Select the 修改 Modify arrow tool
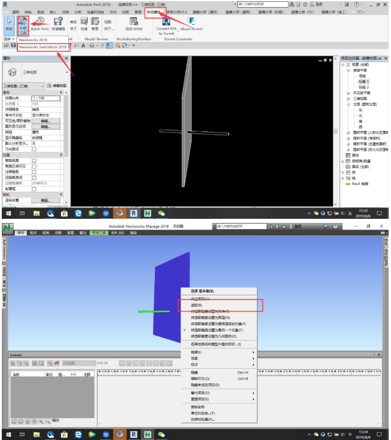Screen dimensions: 391x440 [9, 24]
